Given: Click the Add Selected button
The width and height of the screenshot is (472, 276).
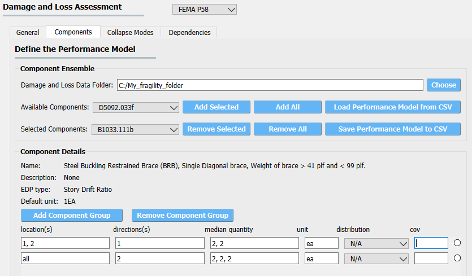Looking at the screenshot, I should click(x=216, y=107).
